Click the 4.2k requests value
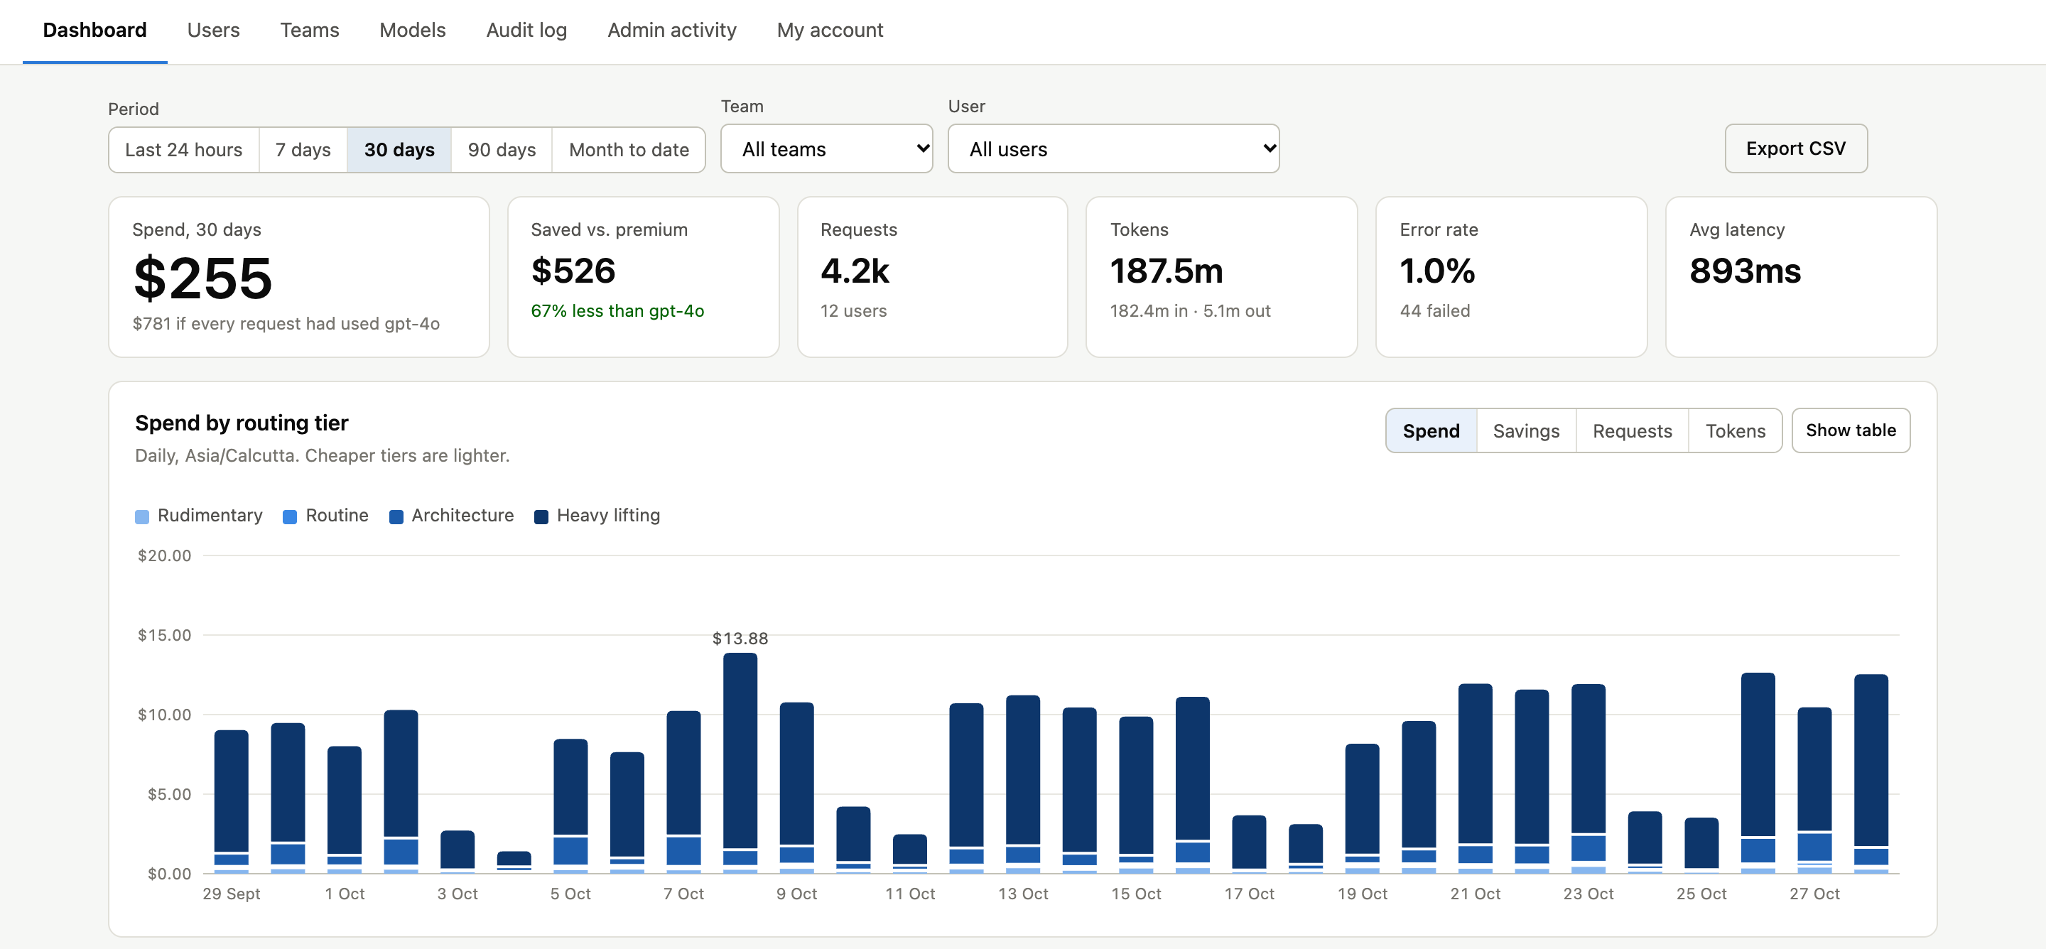The image size is (2046, 949). point(855,271)
